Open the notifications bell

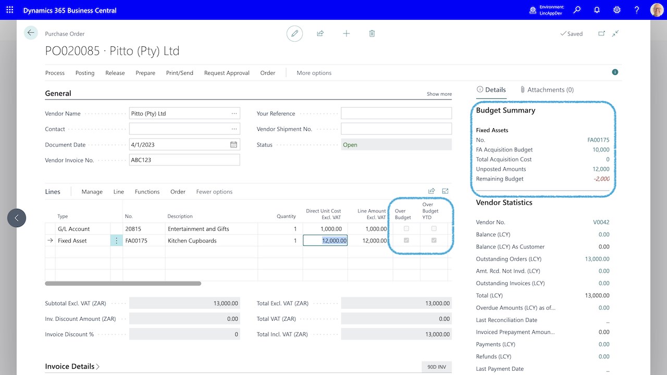597,10
